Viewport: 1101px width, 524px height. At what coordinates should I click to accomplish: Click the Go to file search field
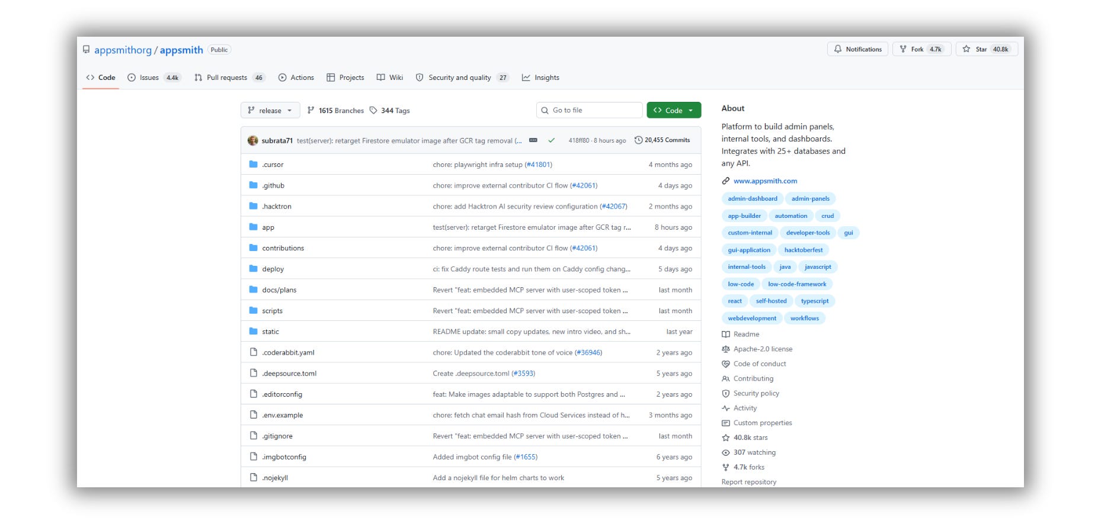click(x=589, y=110)
